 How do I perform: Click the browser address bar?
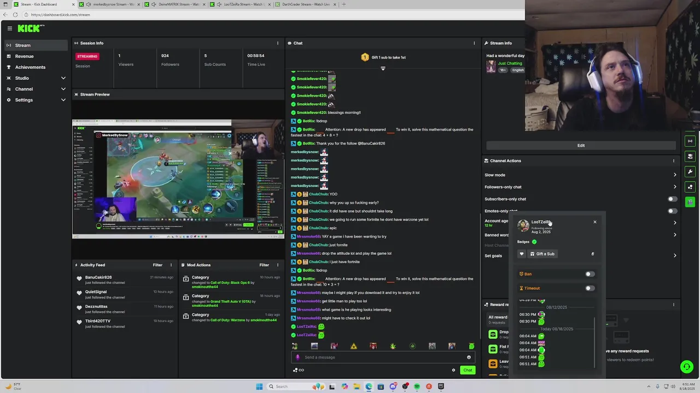(273, 15)
